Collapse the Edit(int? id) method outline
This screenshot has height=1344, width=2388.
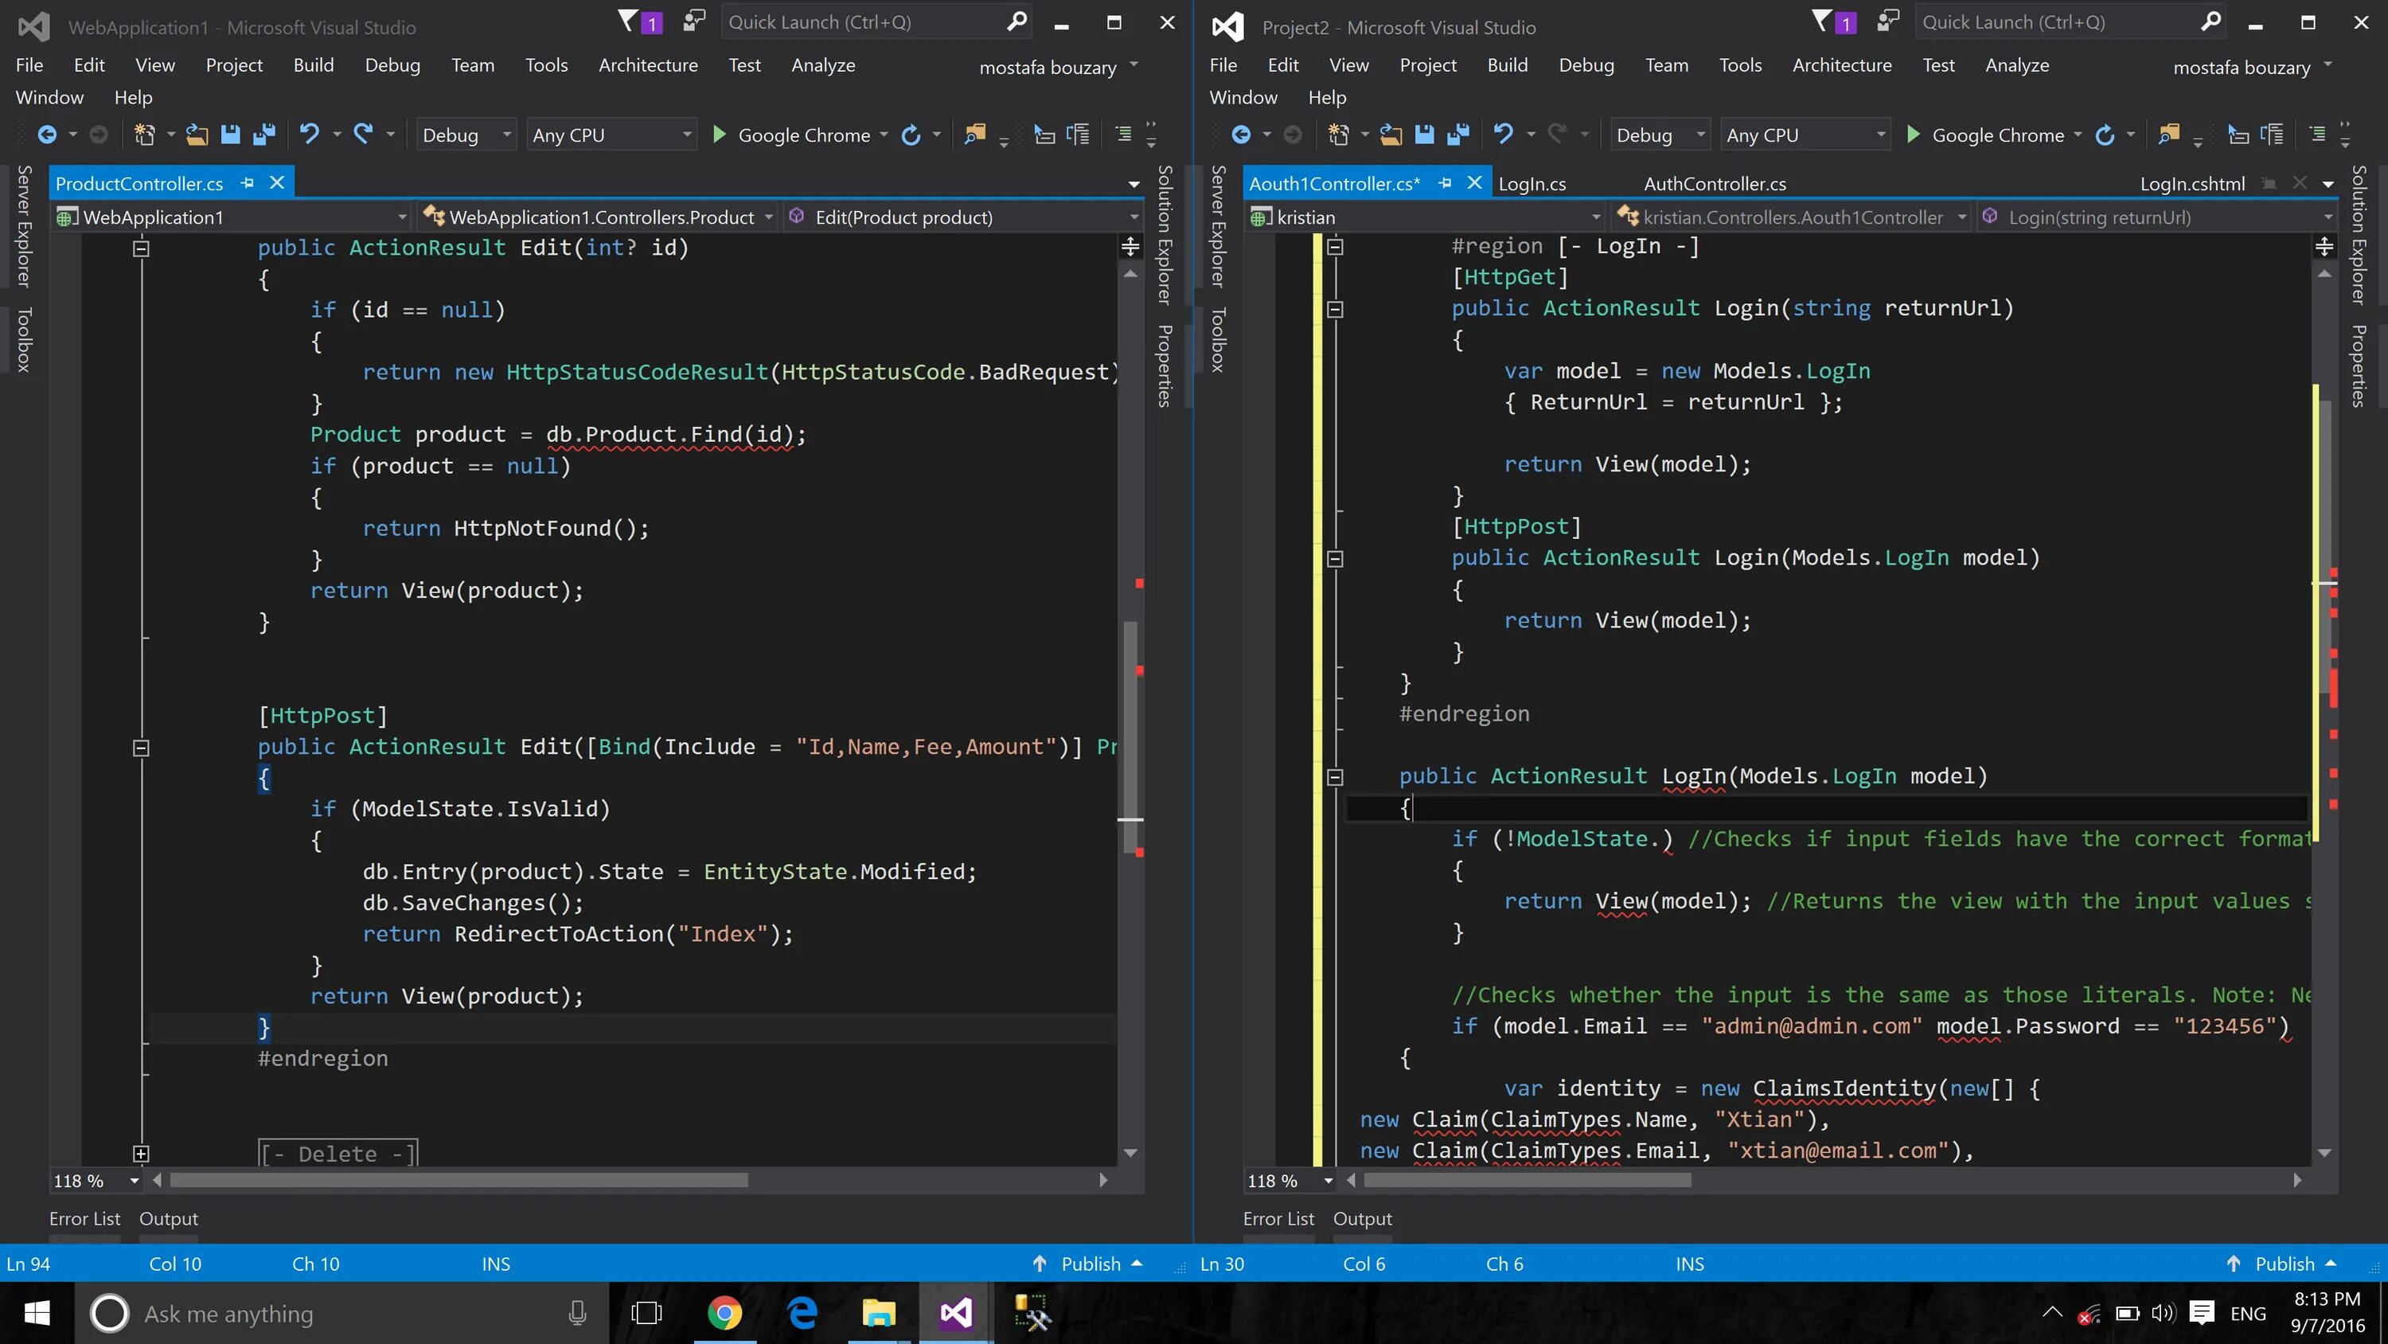[x=141, y=248]
